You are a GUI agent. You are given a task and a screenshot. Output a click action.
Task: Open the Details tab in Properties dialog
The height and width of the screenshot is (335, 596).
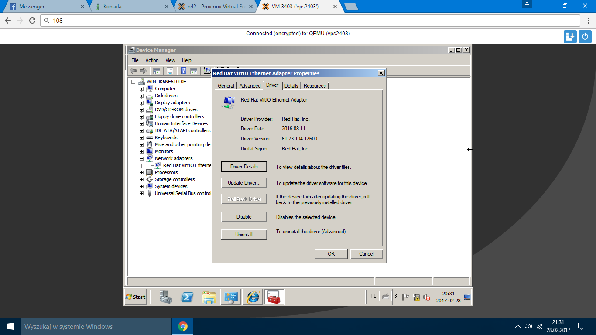tap(291, 86)
